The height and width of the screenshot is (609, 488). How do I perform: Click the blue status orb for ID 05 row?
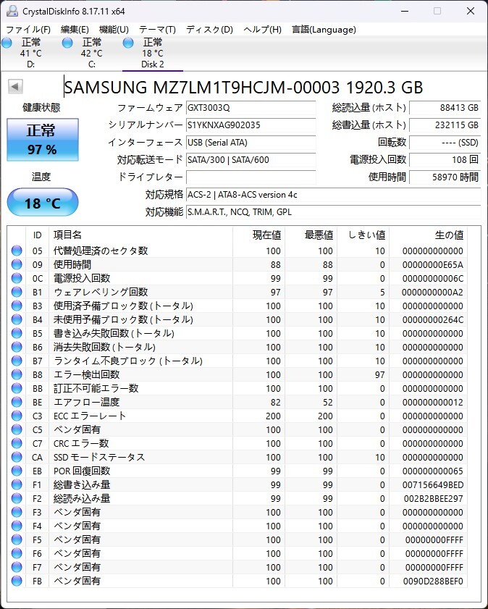click(17, 251)
